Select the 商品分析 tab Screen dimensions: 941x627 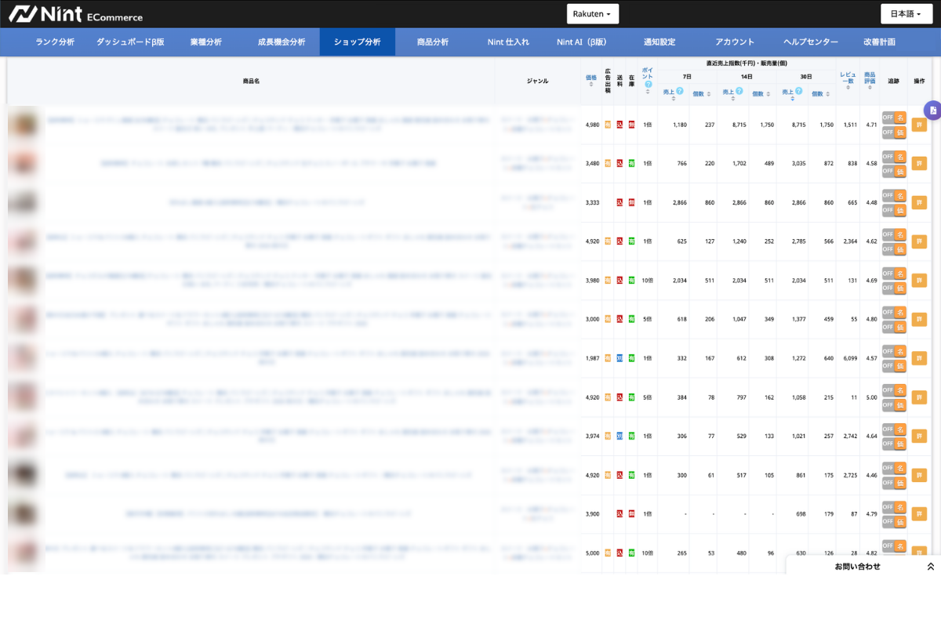click(x=433, y=42)
